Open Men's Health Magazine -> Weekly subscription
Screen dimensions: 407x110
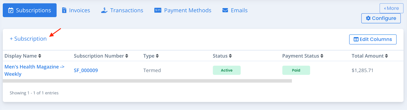coord(34,70)
